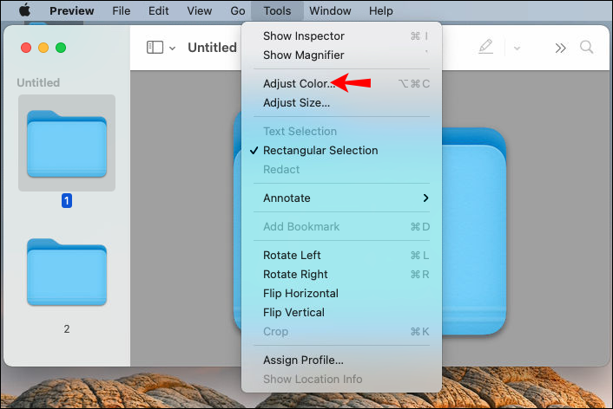Click the Markup pen toolbar icon
Viewport: 613px width, 409px height.
[x=486, y=48]
